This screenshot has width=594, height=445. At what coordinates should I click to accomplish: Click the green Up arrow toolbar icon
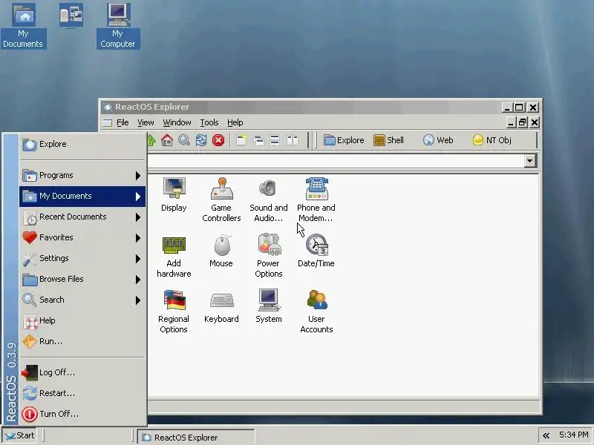151,140
